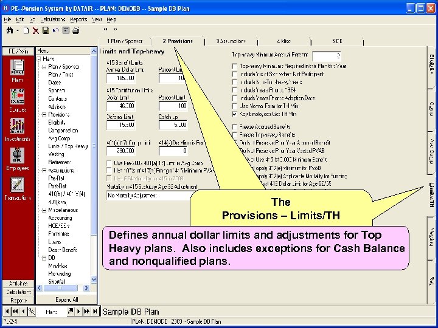
Task: Go to previous record arrow
Action: coord(24,311)
